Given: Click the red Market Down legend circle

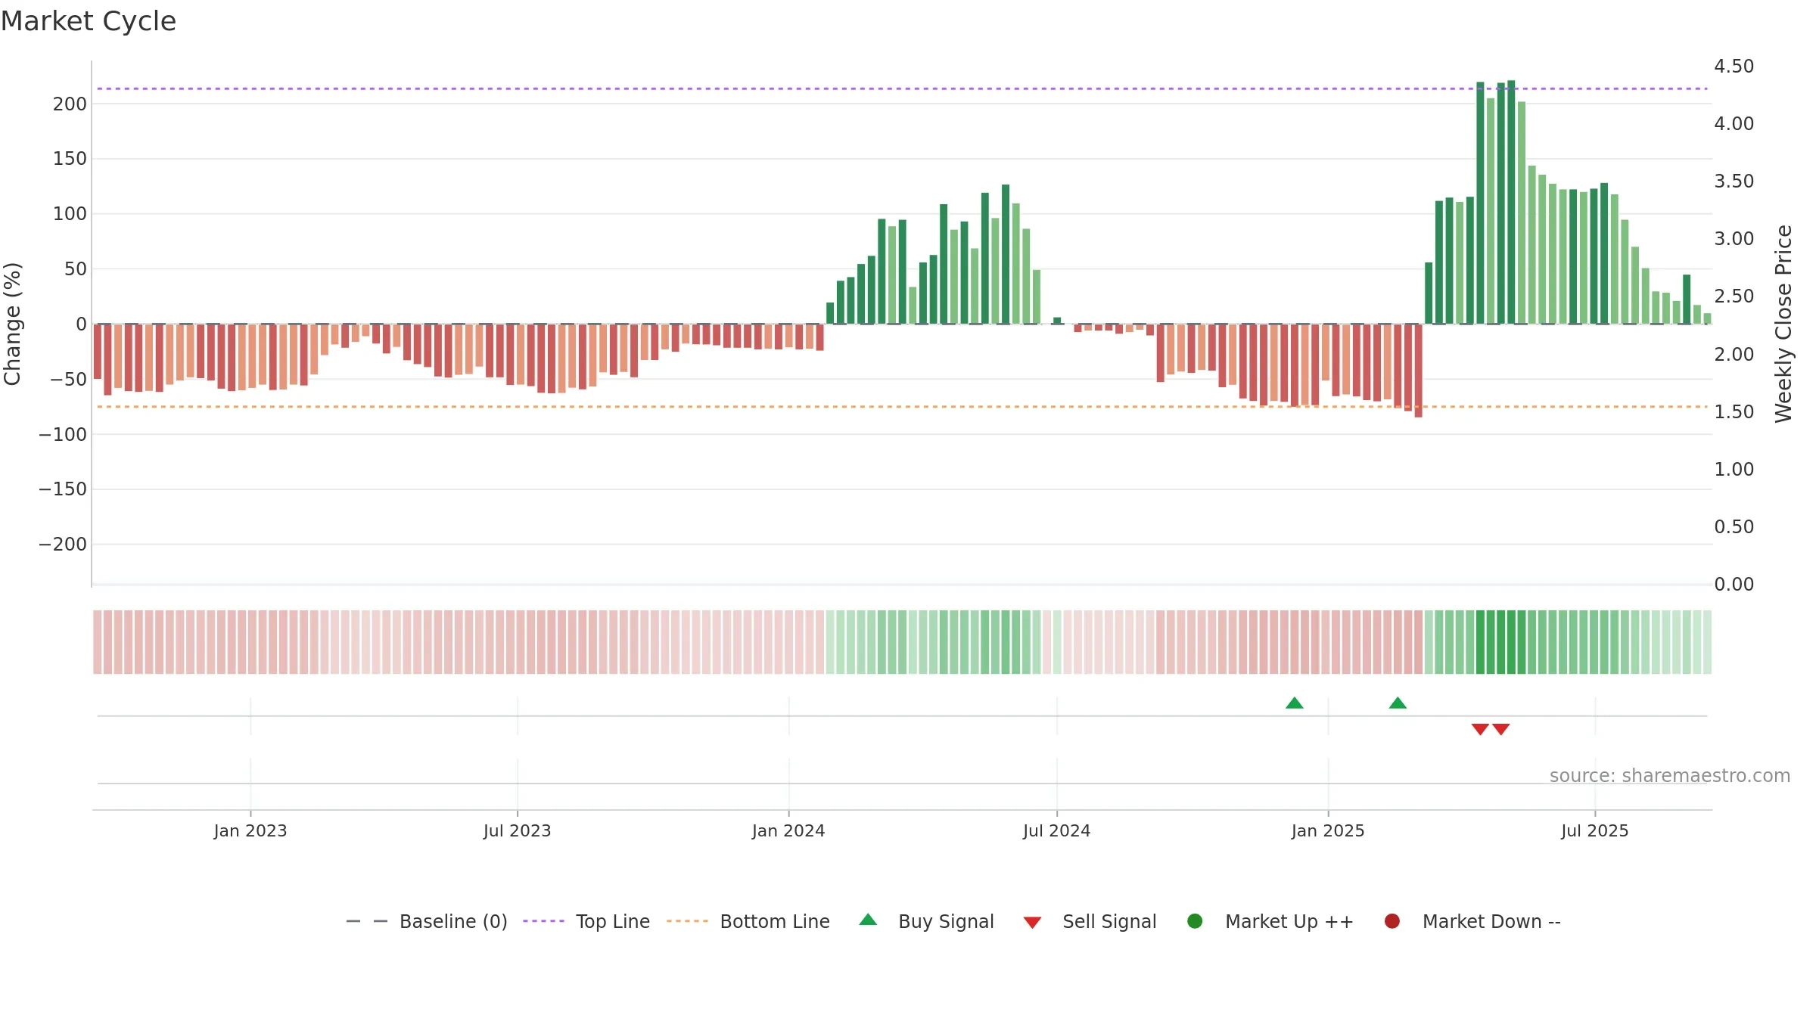Looking at the screenshot, I should (1392, 921).
